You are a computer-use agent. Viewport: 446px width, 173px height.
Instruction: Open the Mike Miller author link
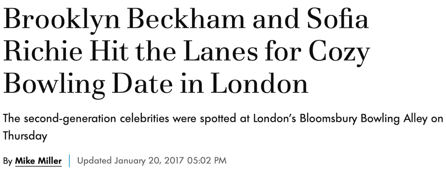[38, 161]
